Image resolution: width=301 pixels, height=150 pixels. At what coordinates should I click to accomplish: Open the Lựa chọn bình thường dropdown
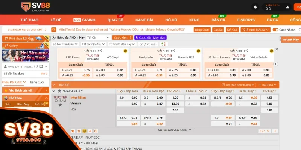(238, 85)
